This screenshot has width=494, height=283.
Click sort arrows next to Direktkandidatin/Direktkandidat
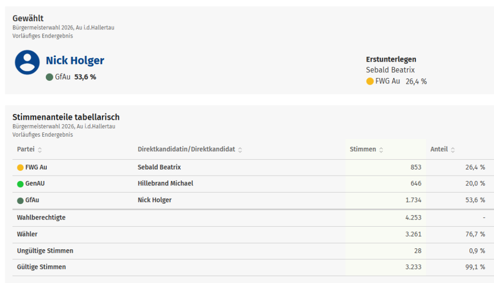(x=240, y=150)
